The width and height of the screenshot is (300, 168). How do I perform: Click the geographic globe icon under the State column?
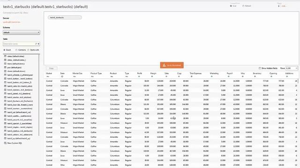62,77
